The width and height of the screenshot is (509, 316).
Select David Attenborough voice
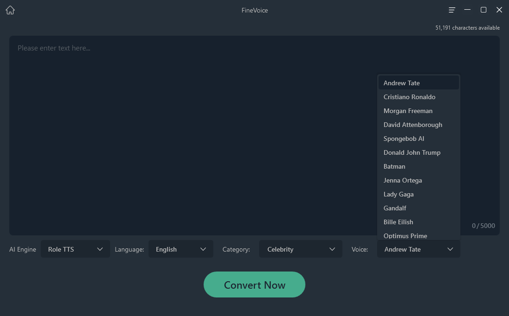418,125
